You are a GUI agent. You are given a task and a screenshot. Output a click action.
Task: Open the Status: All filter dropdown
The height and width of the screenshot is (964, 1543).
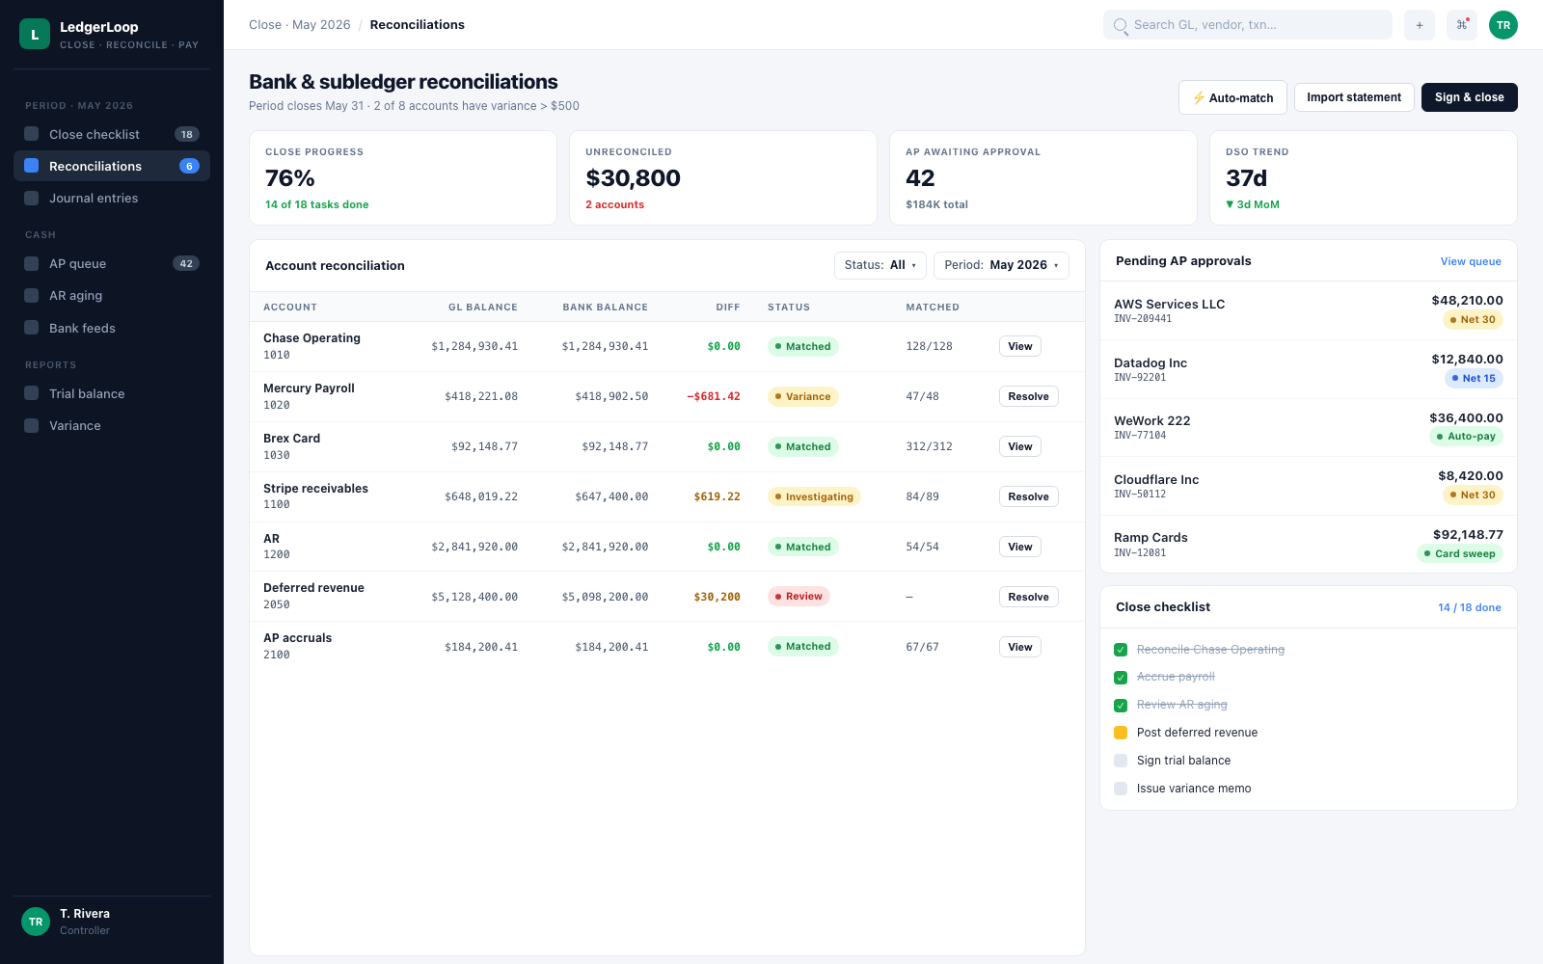click(x=880, y=265)
